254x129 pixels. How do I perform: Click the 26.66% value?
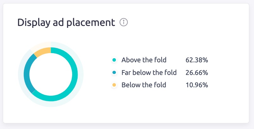(197, 73)
